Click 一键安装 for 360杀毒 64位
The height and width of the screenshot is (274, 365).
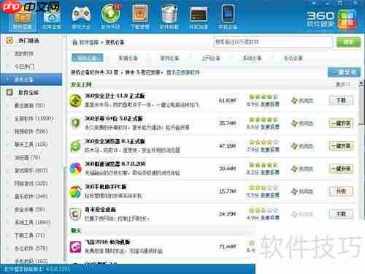(341, 123)
